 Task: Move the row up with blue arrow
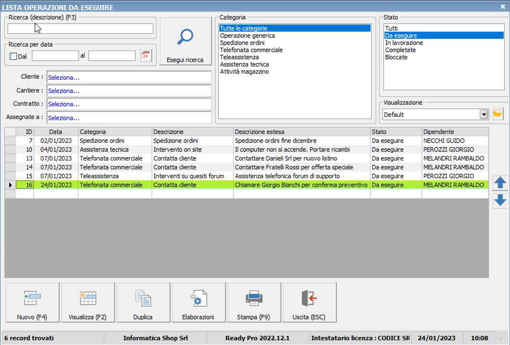pos(500,183)
